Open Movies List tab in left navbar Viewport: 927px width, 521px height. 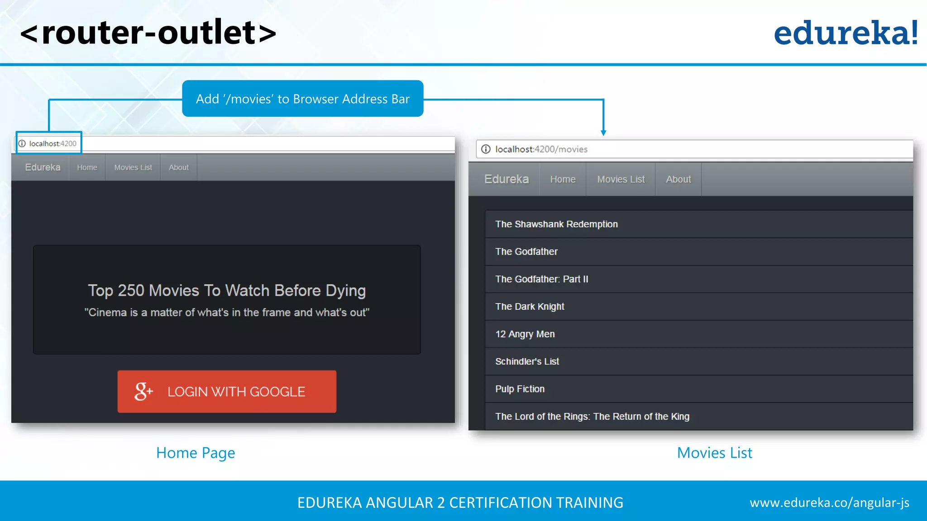pos(133,167)
